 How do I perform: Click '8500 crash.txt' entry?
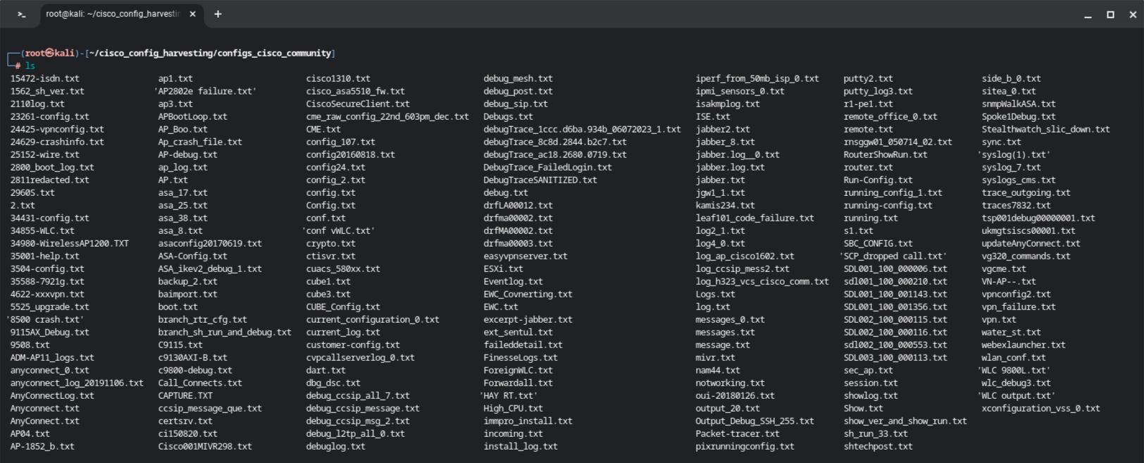(x=45, y=320)
